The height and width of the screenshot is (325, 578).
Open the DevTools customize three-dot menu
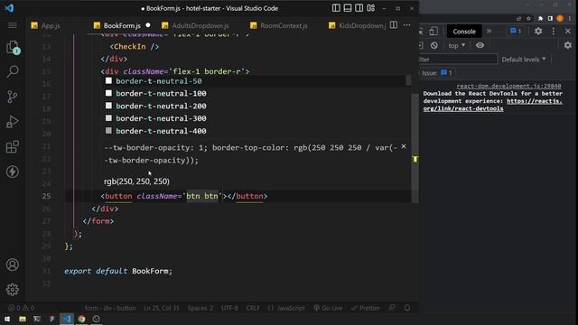pyautogui.click(x=554, y=32)
